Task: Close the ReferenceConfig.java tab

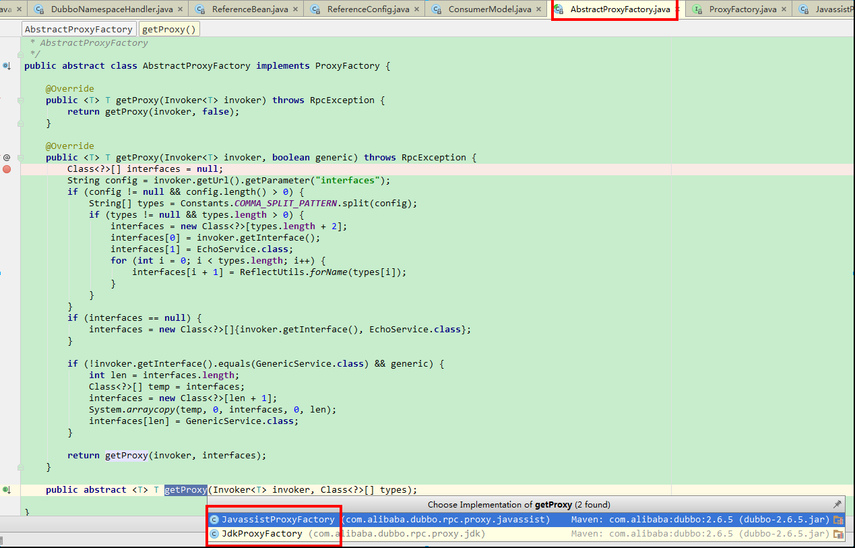Action: pos(416,9)
